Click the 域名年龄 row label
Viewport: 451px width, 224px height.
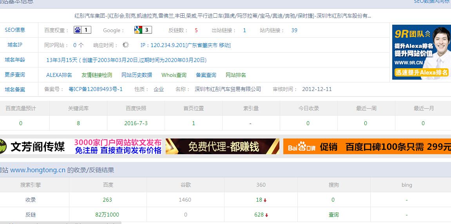pos(15,60)
